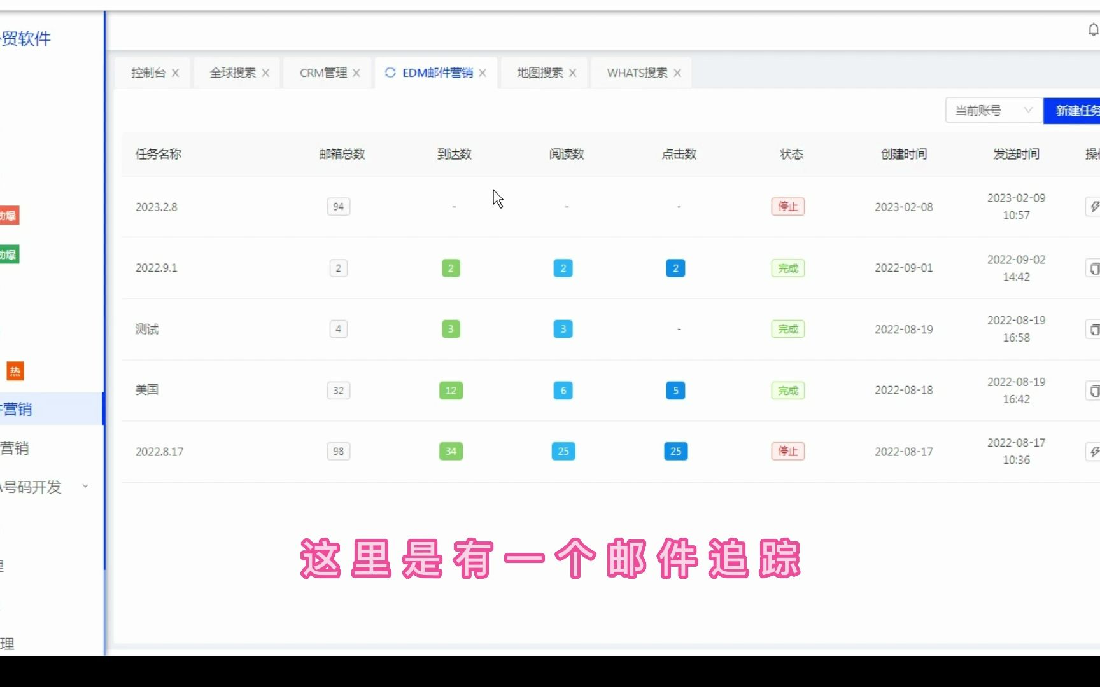This screenshot has width=1100, height=687.
Task: Switch to the 全球搜索 tab
Action: click(232, 73)
